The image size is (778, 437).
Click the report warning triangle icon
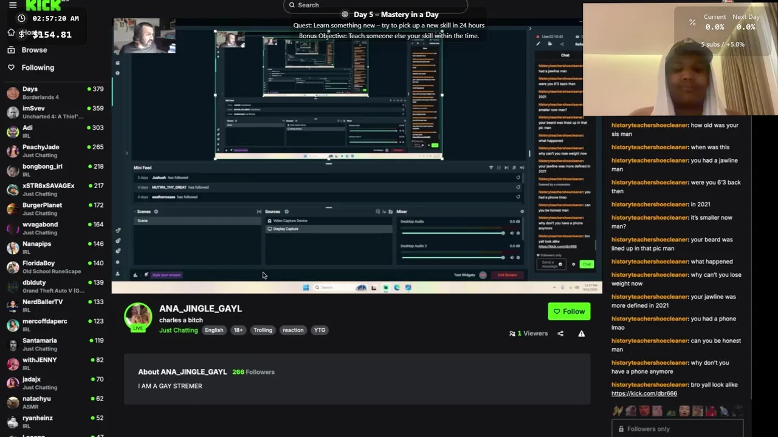582,333
